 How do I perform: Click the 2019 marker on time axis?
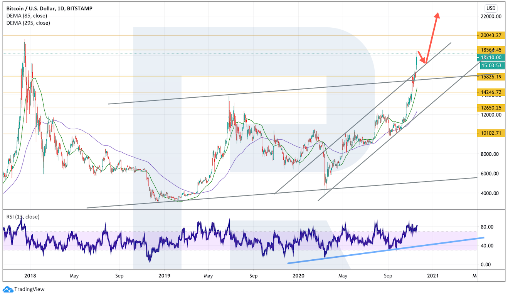click(164, 276)
